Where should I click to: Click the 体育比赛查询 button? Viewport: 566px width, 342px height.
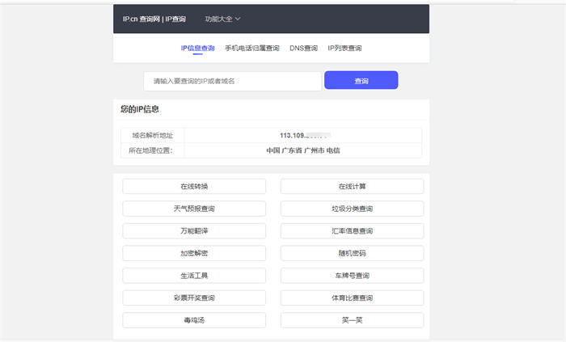click(x=352, y=298)
